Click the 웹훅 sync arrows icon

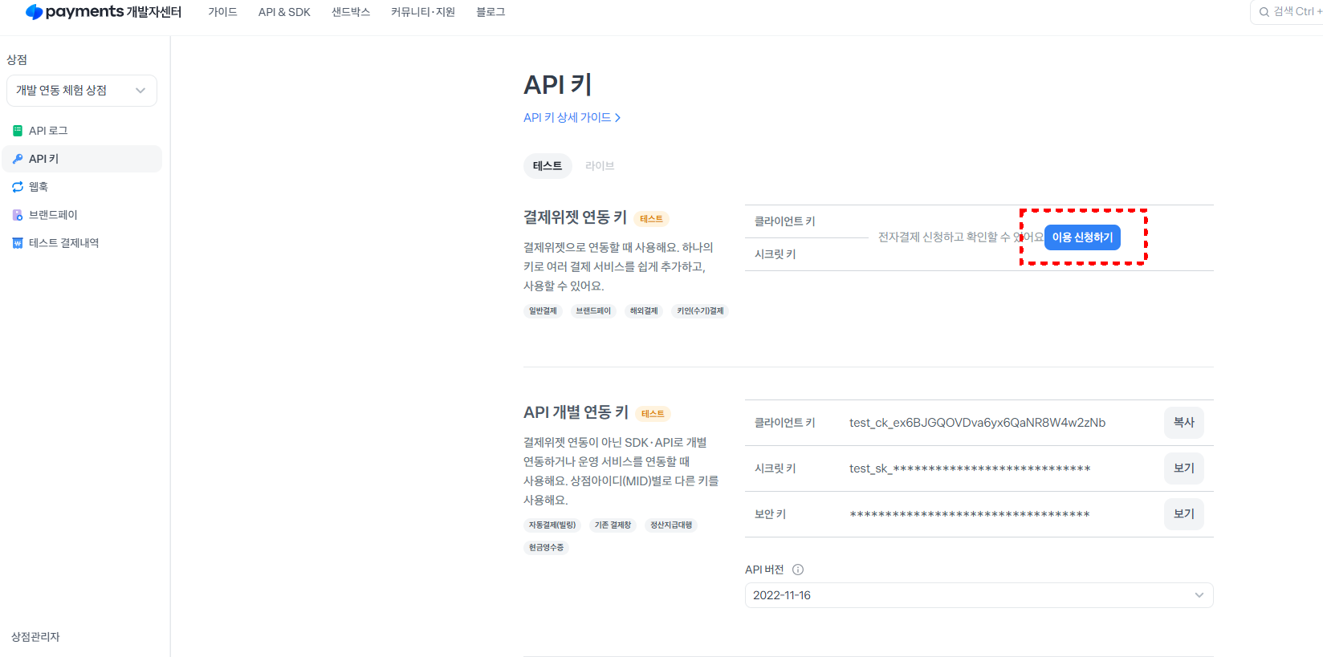(18, 187)
